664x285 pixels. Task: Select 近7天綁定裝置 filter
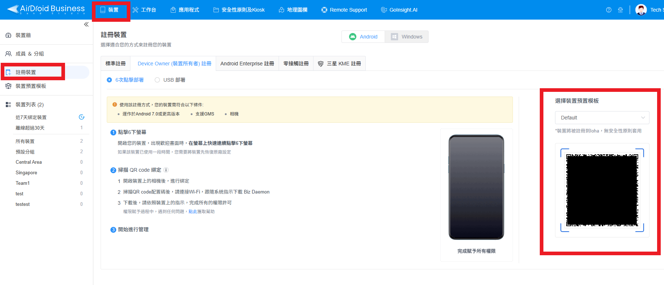[31, 117]
